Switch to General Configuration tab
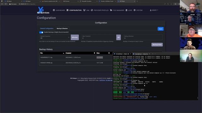The width and height of the screenshot is (202, 113). click(47, 29)
